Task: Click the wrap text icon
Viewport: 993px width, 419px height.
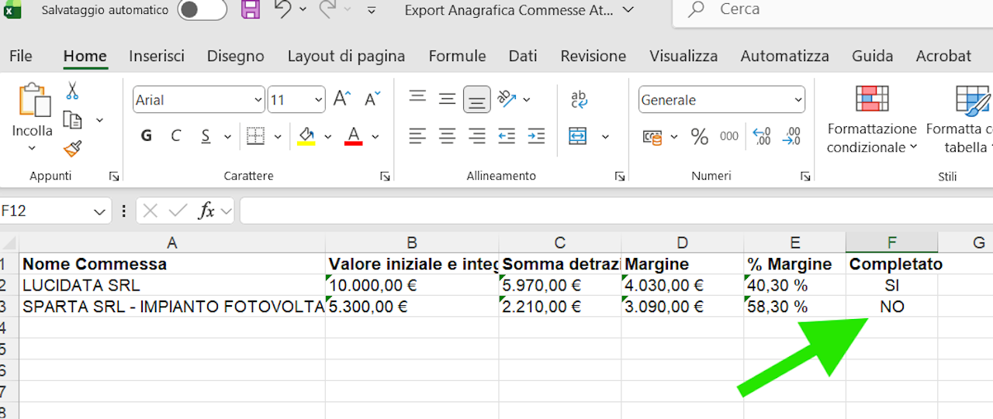Action: click(579, 98)
